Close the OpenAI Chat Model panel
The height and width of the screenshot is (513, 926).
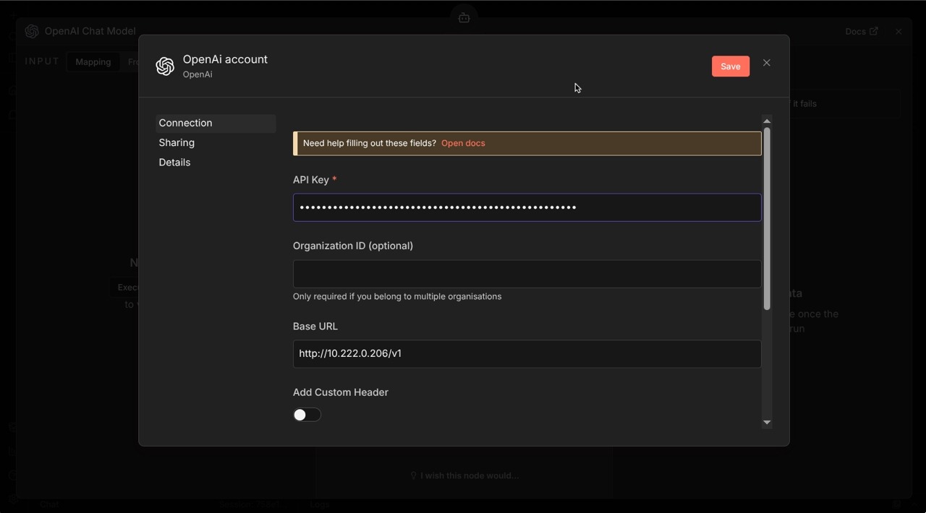[899, 32]
